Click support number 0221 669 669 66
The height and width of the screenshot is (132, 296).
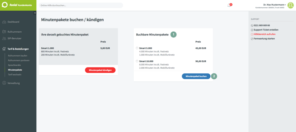click(261, 25)
